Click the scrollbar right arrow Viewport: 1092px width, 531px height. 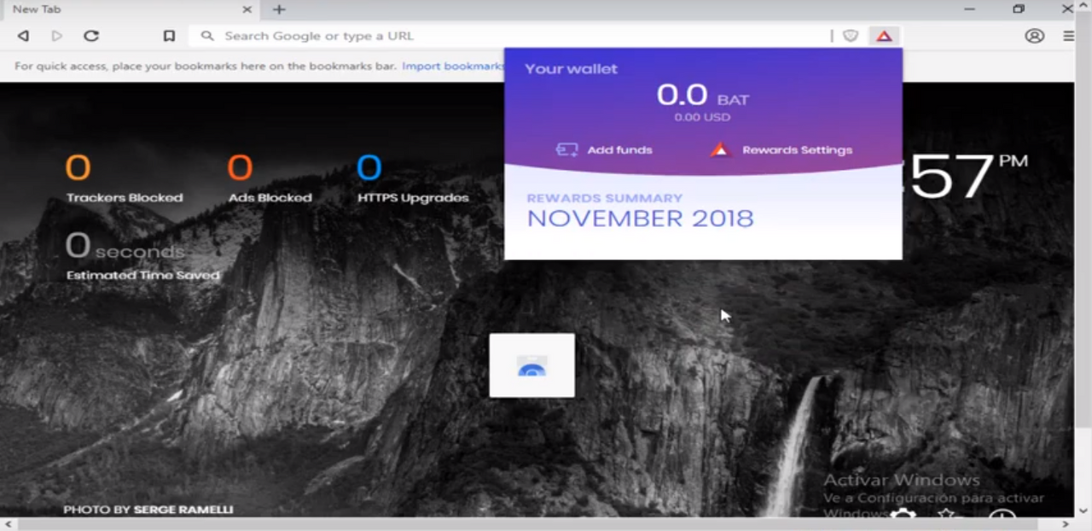pos(1066,525)
